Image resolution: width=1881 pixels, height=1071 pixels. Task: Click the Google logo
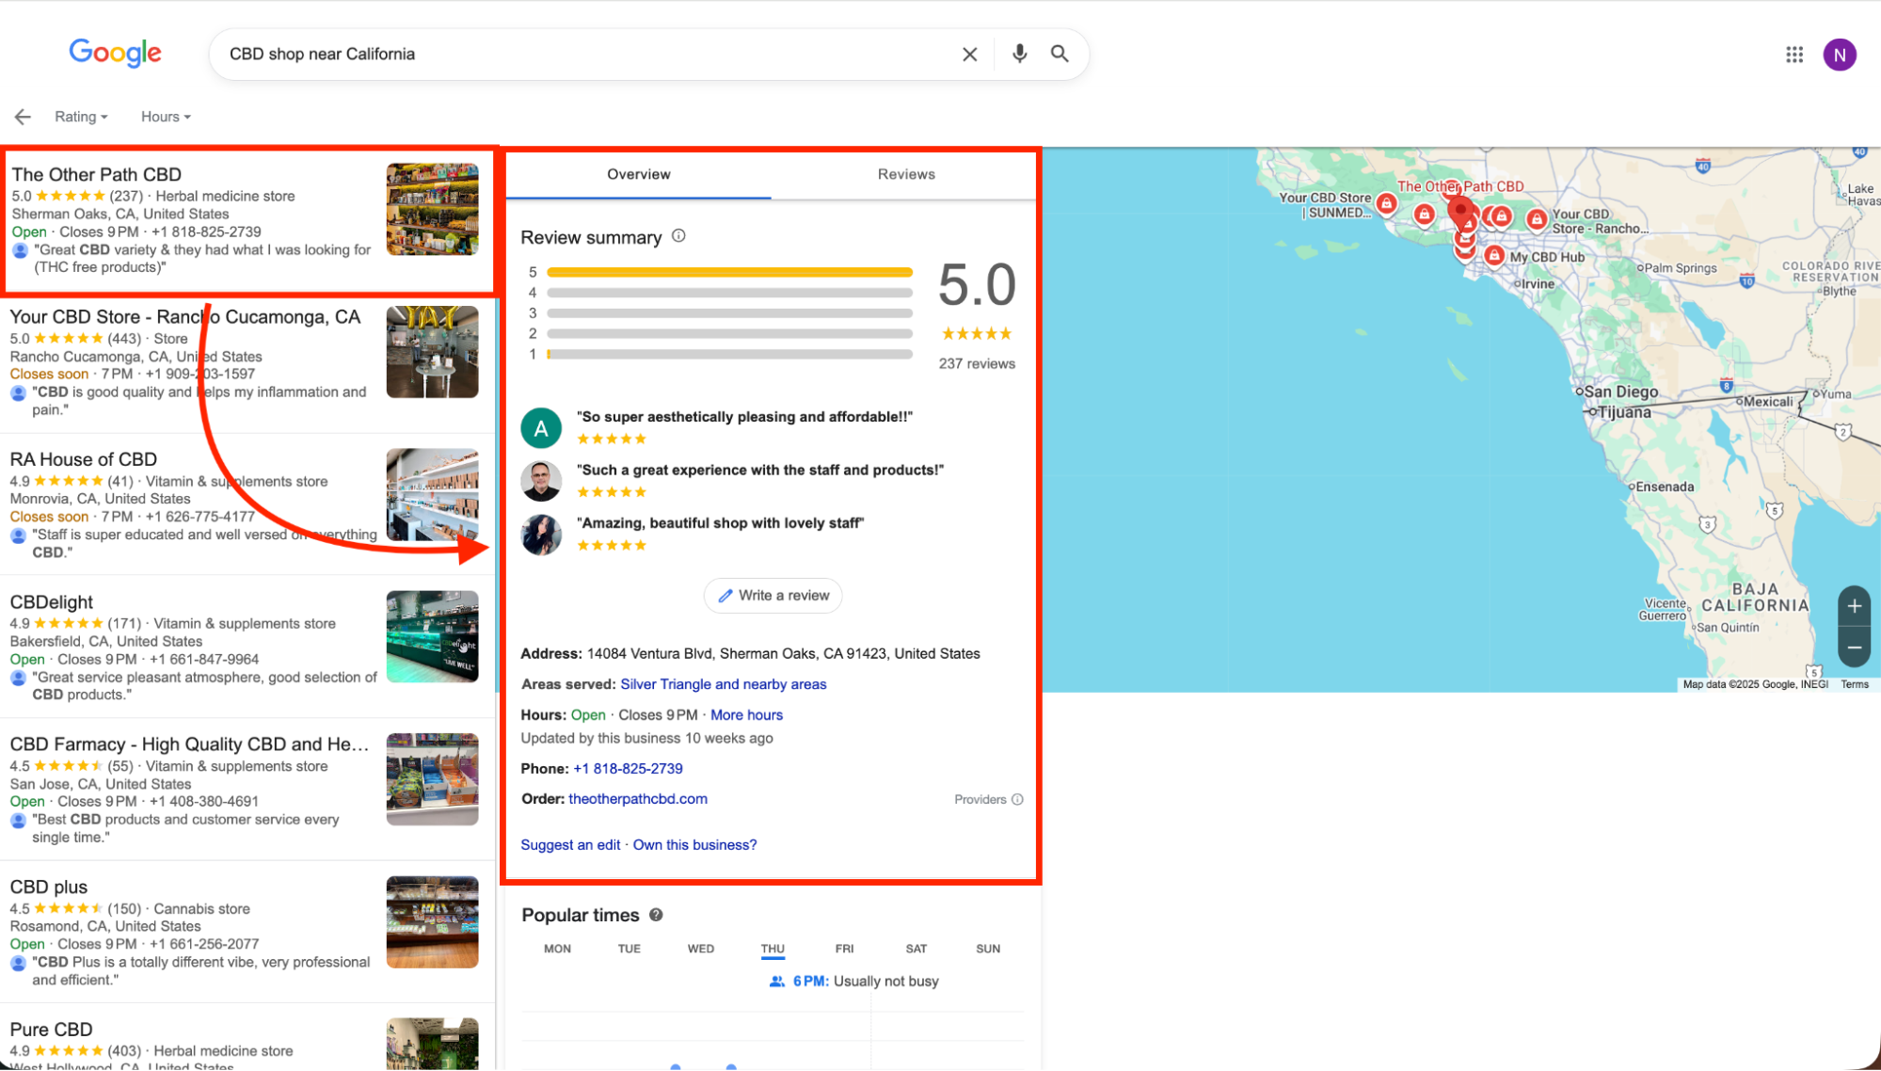click(115, 53)
